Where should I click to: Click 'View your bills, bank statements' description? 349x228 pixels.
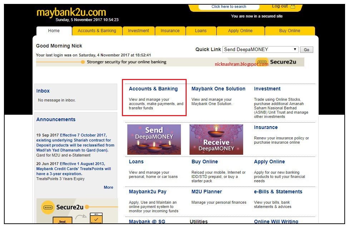coord(272,205)
